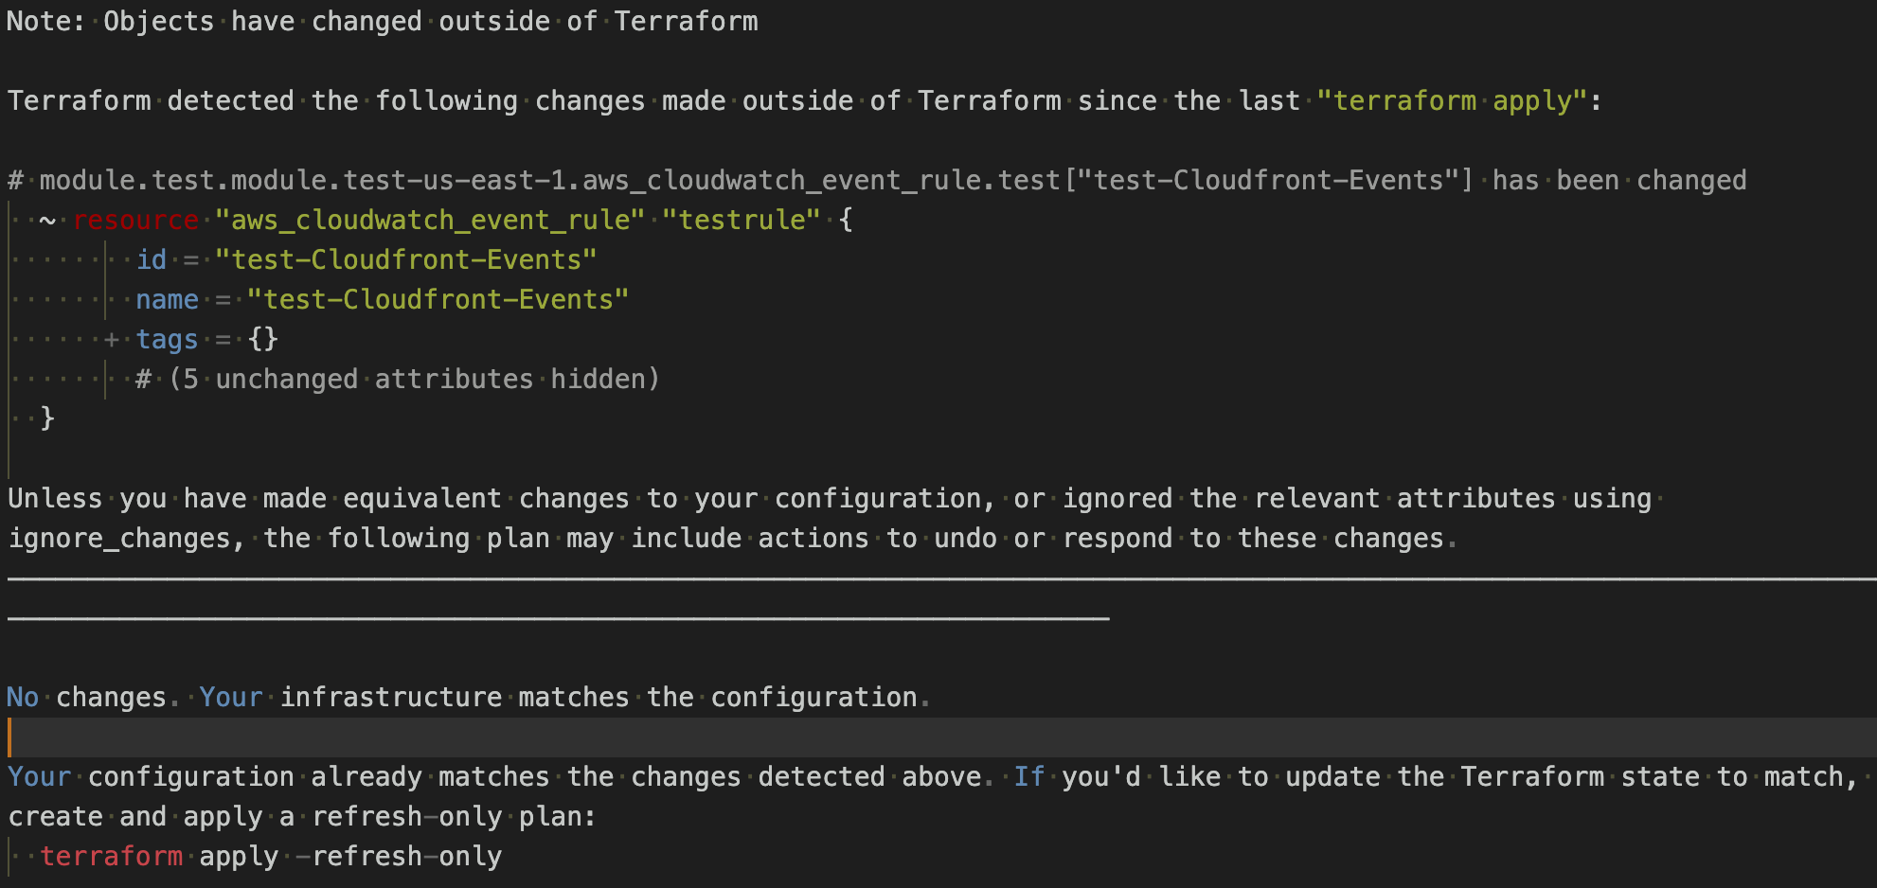Click the "testrule" resource name string
This screenshot has height=888, width=1877.
(x=741, y=220)
